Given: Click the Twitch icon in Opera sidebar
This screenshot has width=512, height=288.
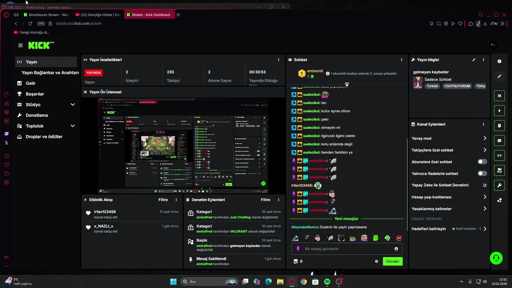Looking at the screenshot, I should (x=6, y=134).
